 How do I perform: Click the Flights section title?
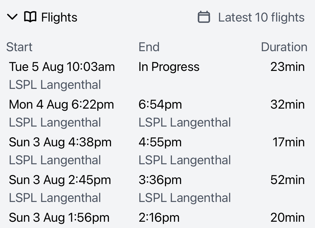point(59,17)
